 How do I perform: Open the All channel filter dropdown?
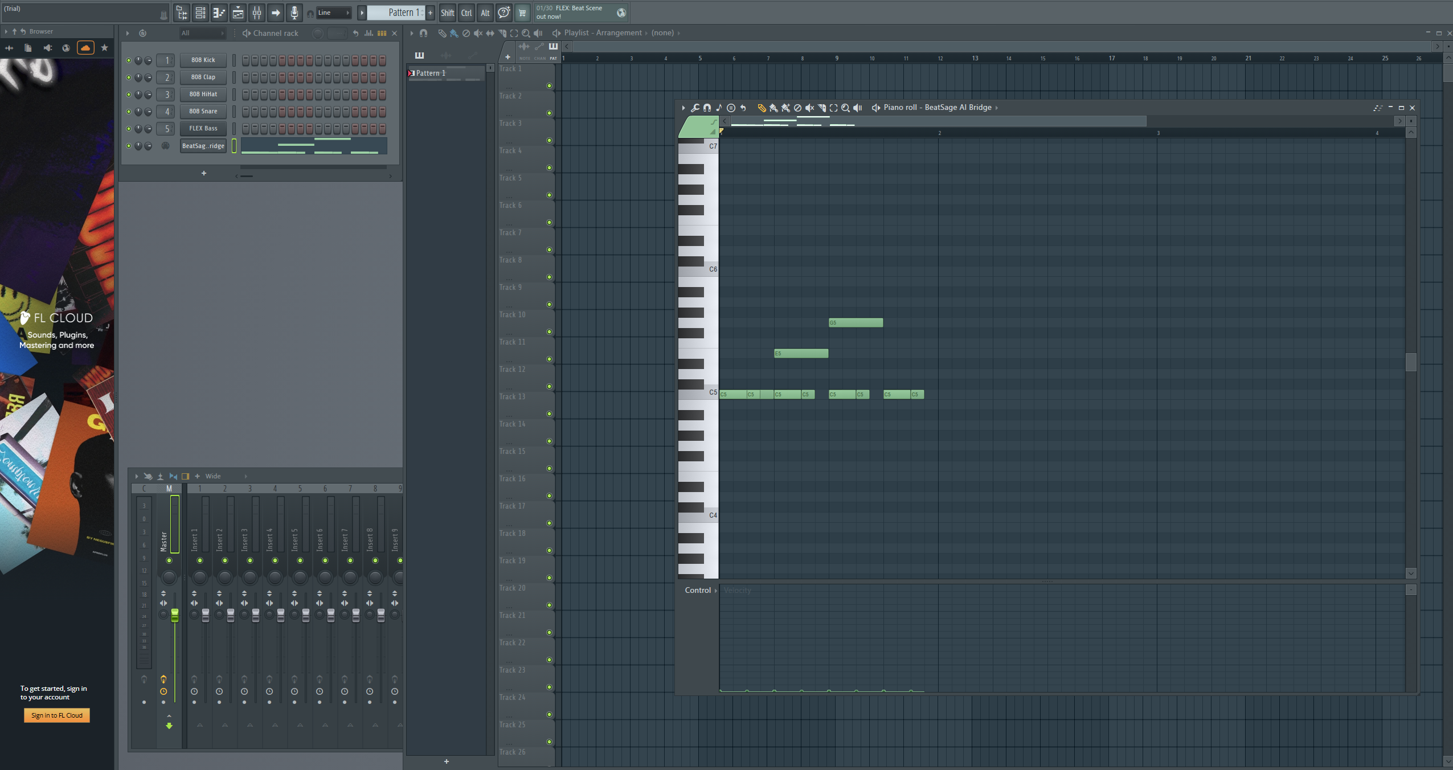tap(203, 33)
